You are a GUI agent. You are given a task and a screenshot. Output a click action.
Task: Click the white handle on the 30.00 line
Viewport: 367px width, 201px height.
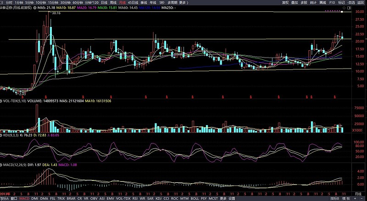pyautogui.click(x=342, y=11)
